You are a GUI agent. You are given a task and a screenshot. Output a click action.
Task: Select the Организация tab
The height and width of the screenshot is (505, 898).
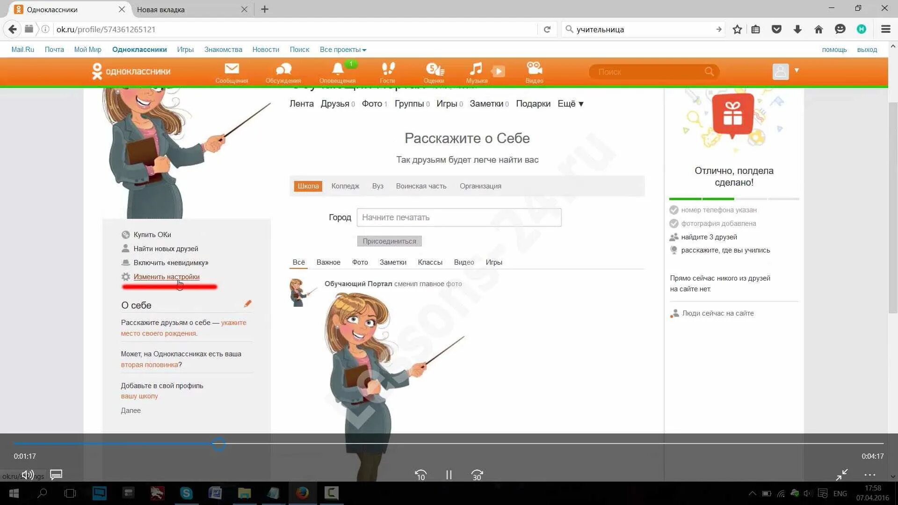(x=480, y=186)
